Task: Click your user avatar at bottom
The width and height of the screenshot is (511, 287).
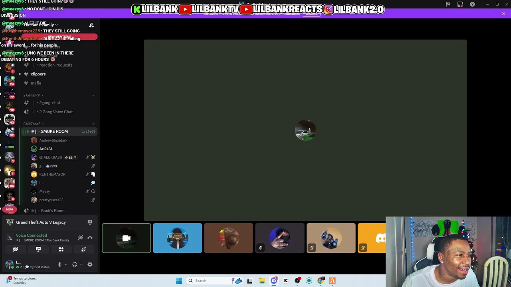Action: 9,264
